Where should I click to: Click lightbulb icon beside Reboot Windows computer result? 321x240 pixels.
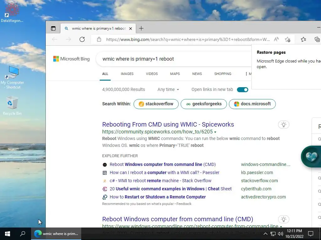(x=283, y=219)
